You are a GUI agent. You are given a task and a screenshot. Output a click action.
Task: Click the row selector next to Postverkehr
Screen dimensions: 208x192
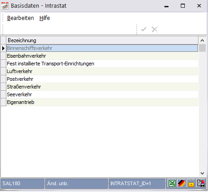pos(4,79)
